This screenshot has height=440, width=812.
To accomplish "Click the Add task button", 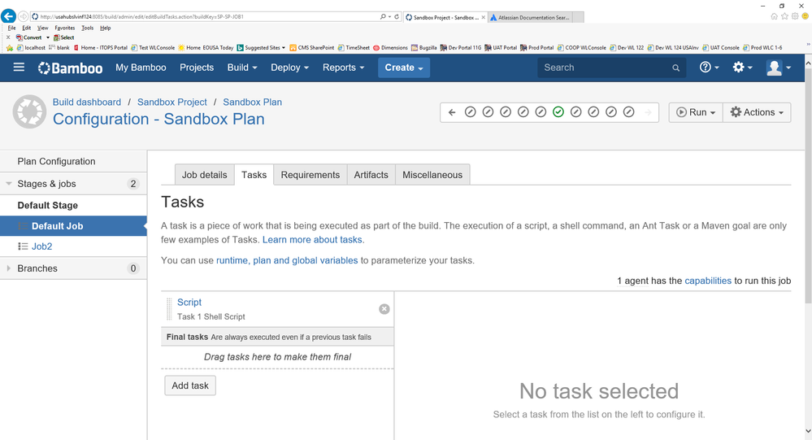I will click(190, 386).
